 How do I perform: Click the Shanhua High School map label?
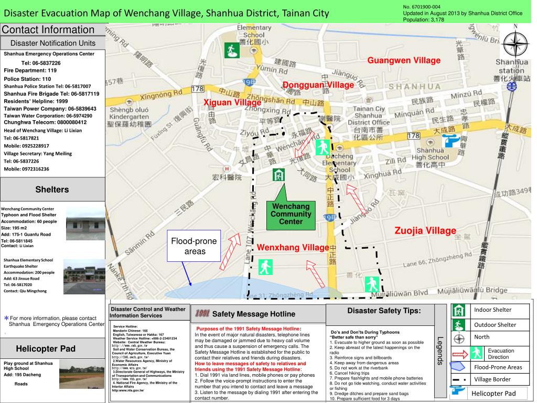pyautogui.click(x=430, y=154)
